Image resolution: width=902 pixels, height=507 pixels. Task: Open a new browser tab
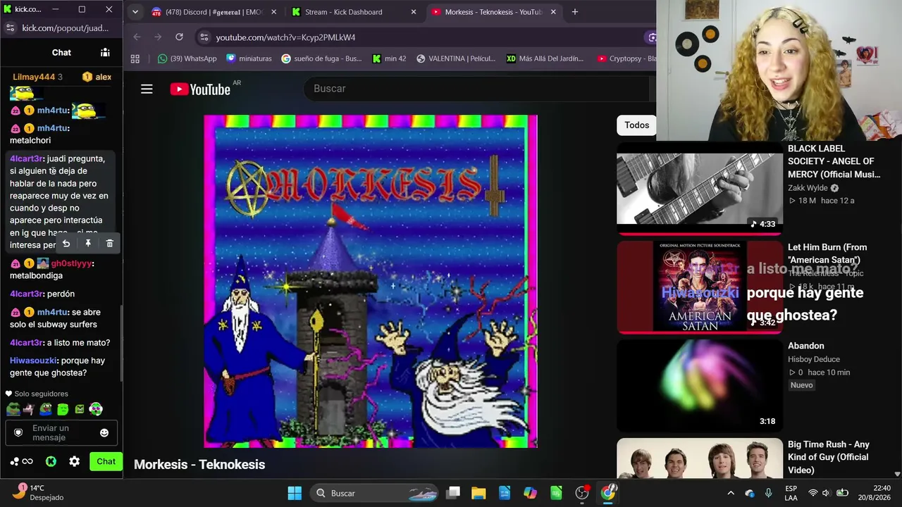tap(575, 12)
